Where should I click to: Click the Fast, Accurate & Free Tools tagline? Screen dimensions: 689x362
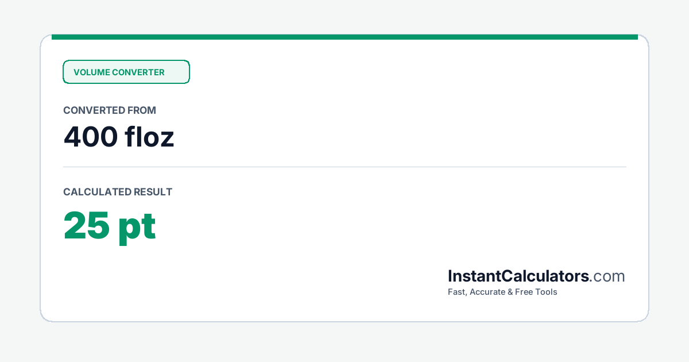(502, 292)
